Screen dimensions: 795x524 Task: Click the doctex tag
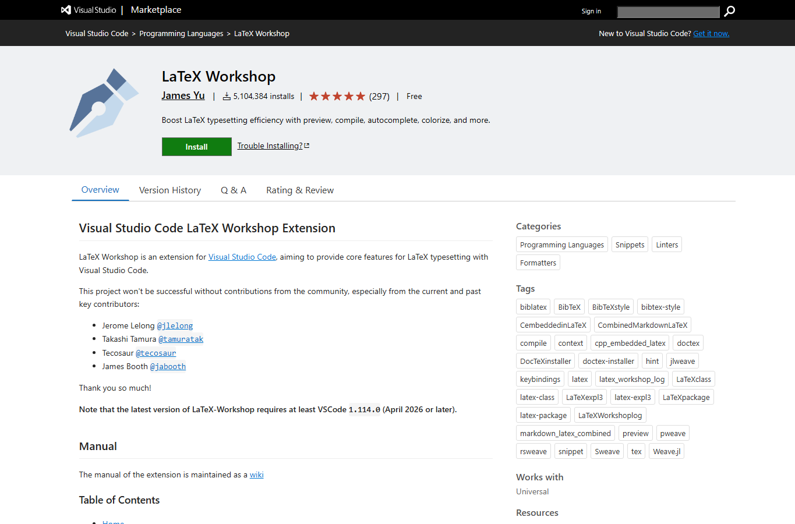tap(688, 343)
